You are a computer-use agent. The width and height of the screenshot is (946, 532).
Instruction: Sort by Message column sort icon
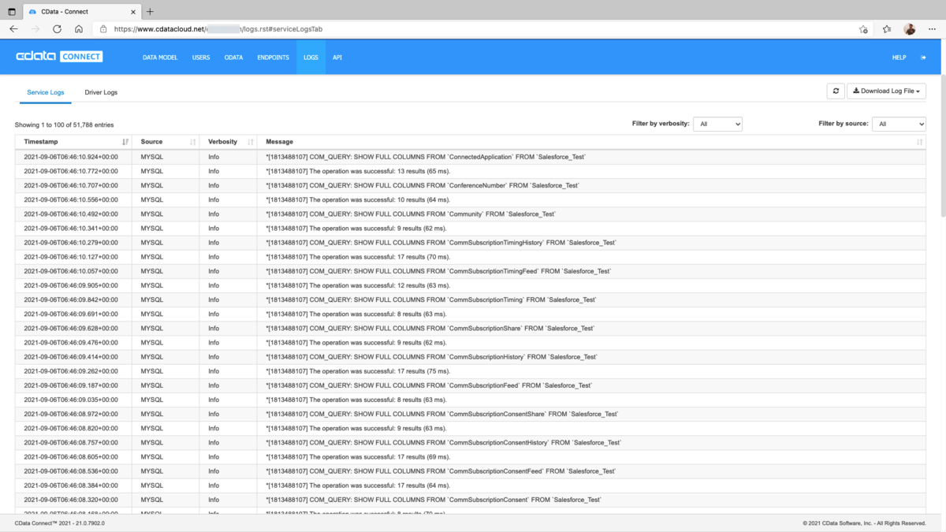point(919,142)
